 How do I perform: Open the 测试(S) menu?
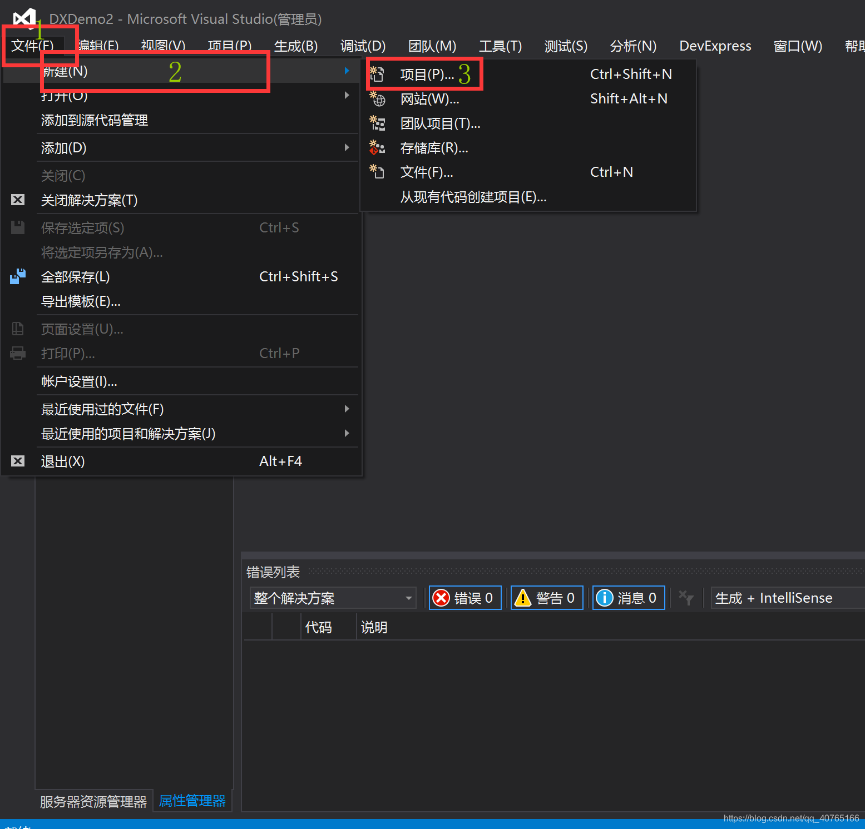point(566,46)
